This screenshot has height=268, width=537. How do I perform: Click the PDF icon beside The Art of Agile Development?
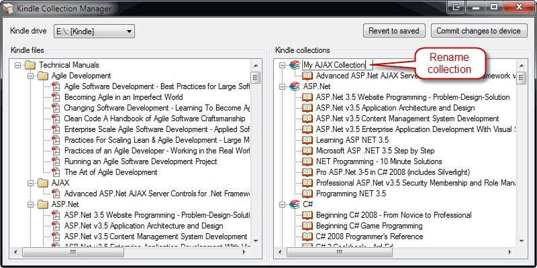[56, 172]
